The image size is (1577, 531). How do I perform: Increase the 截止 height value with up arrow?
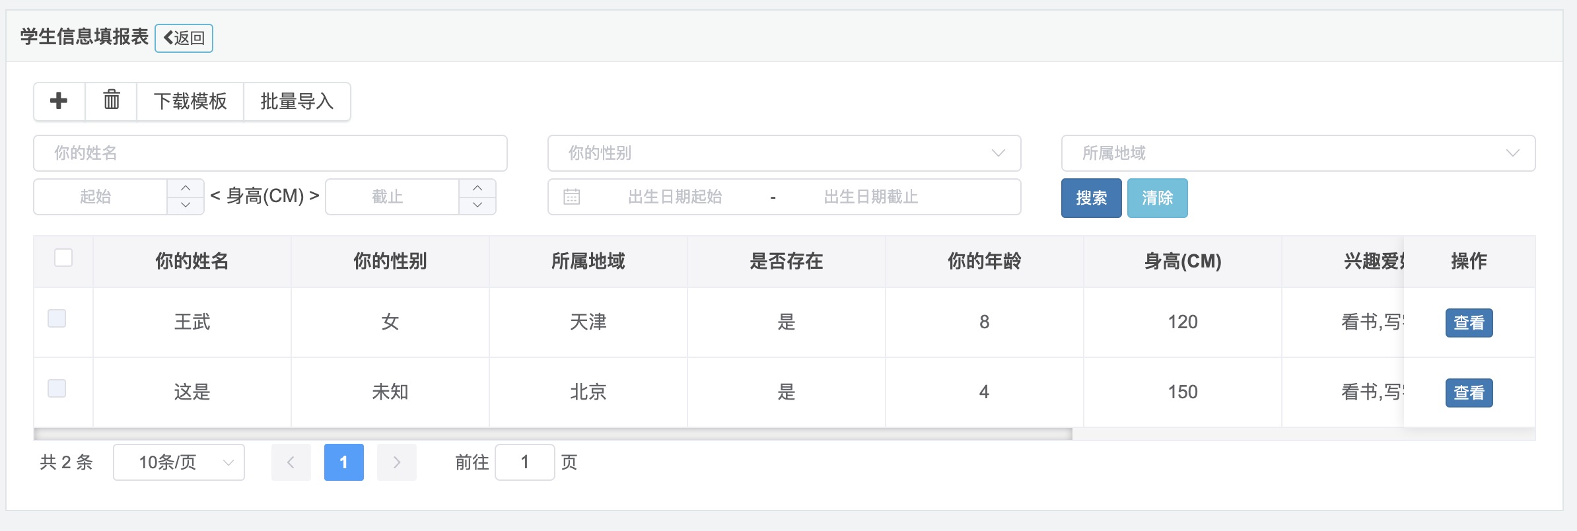click(477, 188)
